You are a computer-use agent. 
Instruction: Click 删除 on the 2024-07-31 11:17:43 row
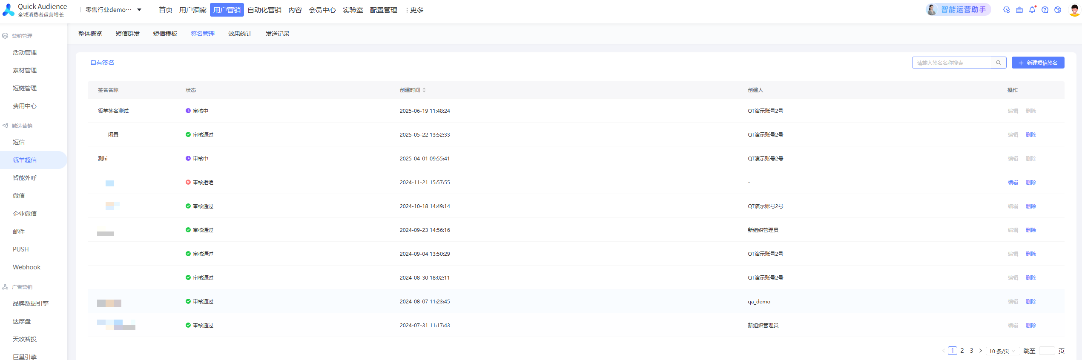coord(1031,326)
